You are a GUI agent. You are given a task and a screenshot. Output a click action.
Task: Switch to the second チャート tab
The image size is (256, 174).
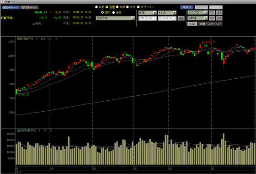pos(29,7)
